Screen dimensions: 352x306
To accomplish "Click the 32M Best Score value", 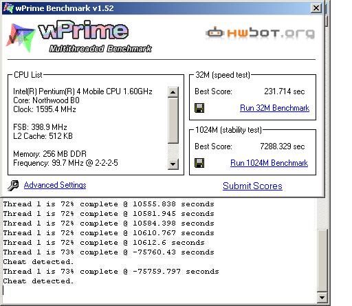I will pos(284,91).
